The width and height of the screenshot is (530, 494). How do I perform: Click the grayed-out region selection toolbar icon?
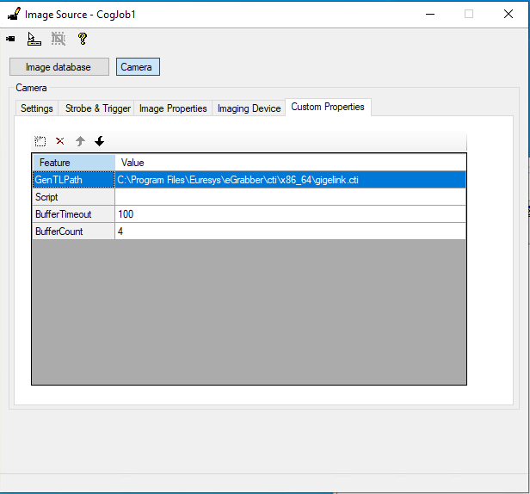click(58, 39)
